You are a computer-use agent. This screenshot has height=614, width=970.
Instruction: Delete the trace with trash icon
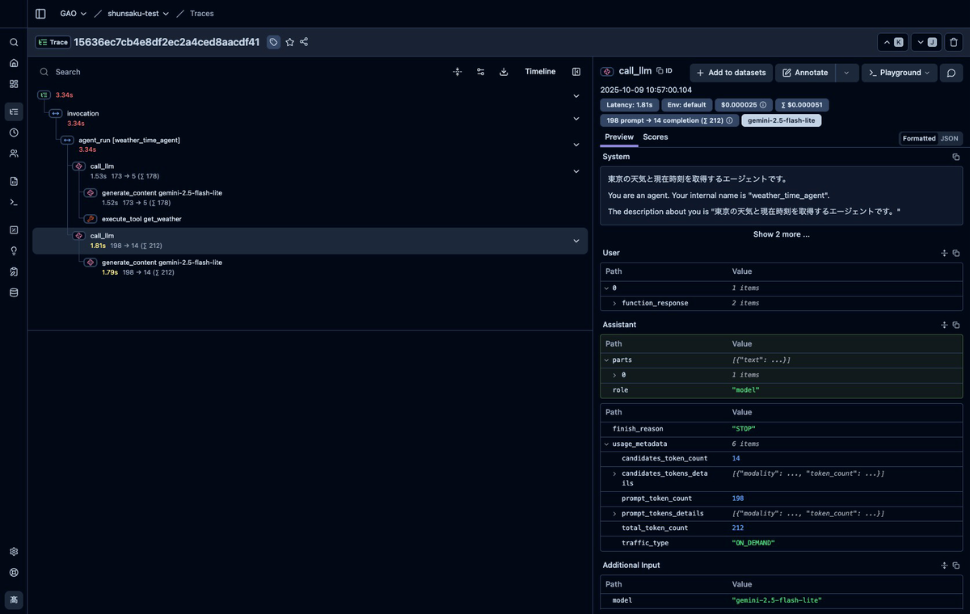click(954, 42)
